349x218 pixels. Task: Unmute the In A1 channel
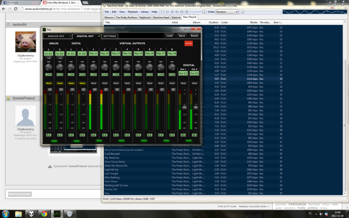coord(49,83)
